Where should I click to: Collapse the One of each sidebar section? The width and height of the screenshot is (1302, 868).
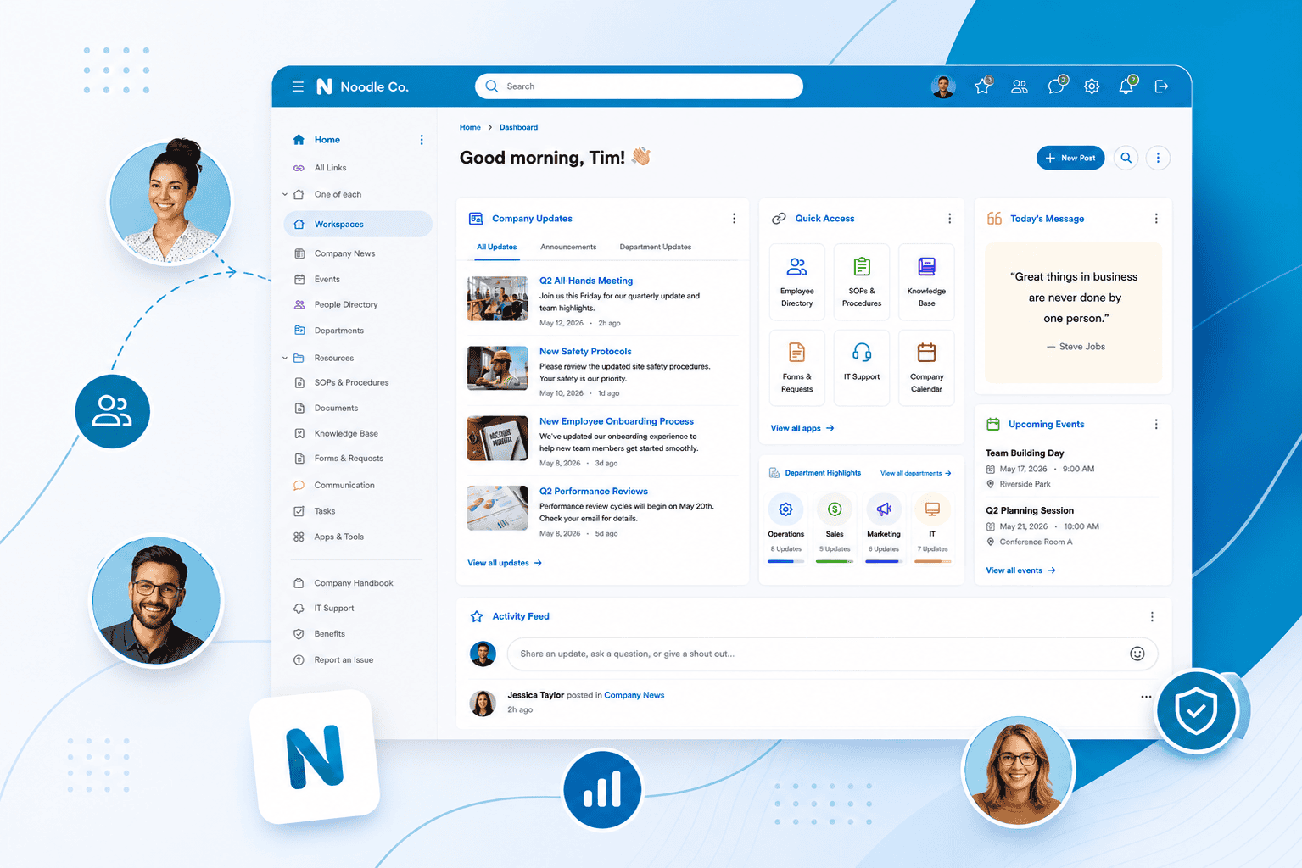pos(285,194)
